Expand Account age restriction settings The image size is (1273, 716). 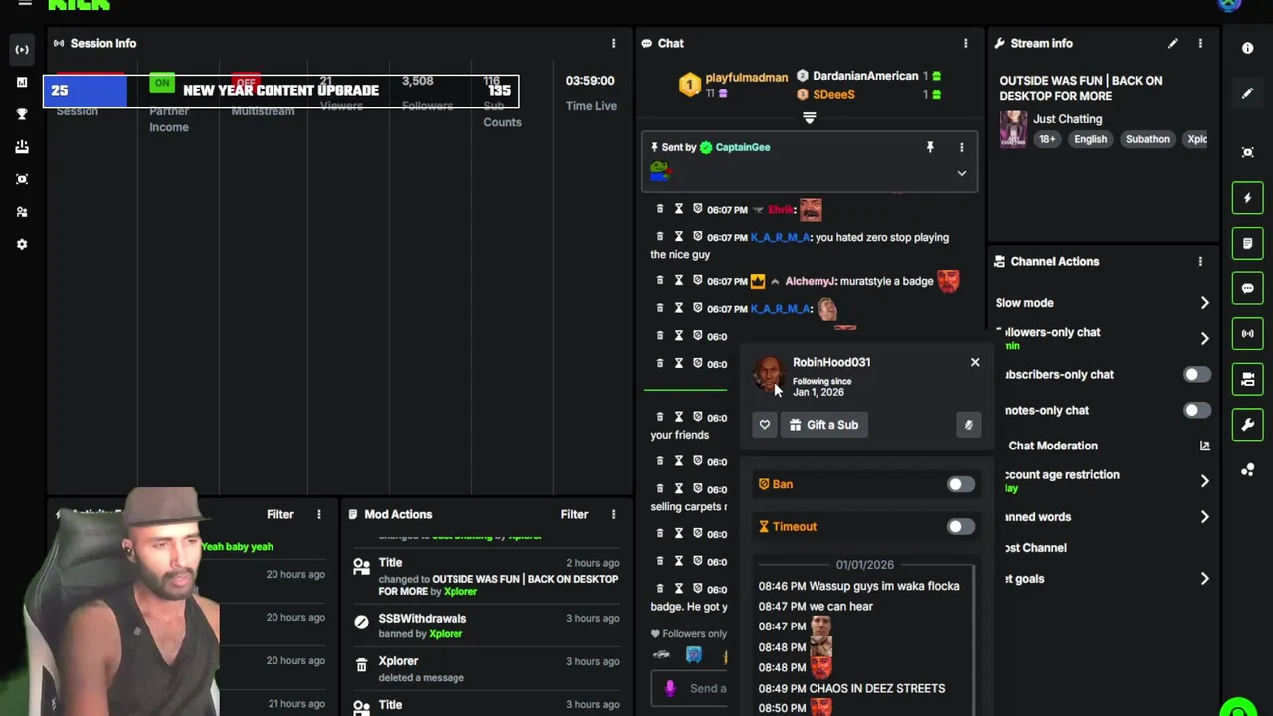coord(1204,481)
